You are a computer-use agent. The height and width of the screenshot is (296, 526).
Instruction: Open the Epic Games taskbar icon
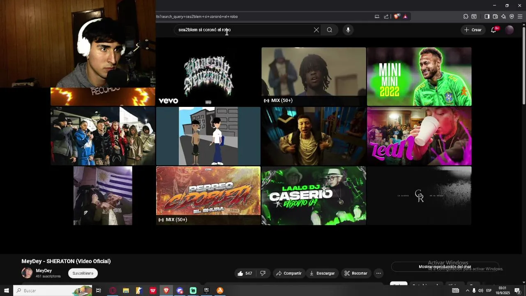[206, 291]
